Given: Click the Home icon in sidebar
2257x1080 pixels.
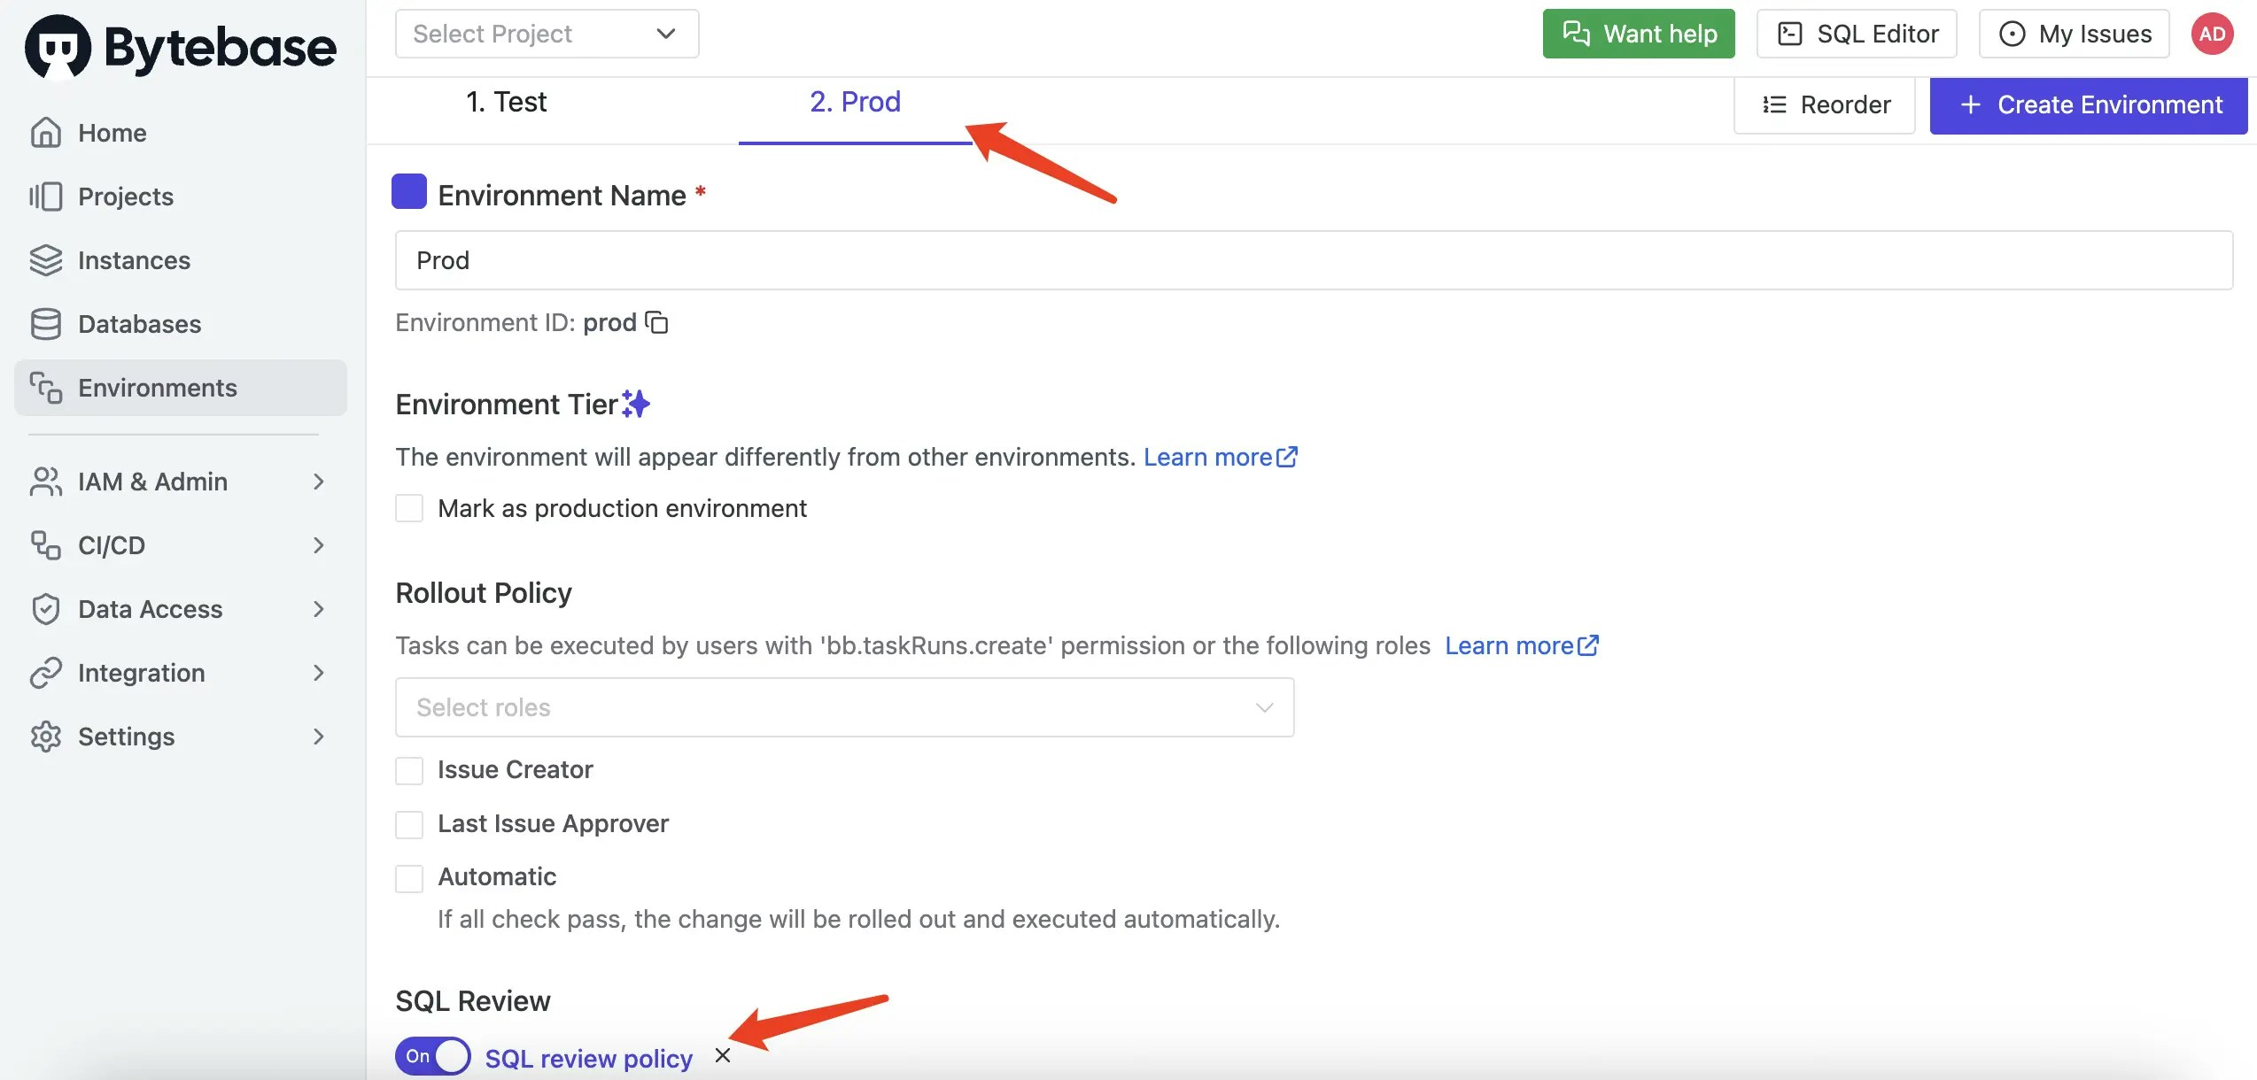Looking at the screenshot, I should click(46, 133).
